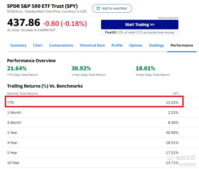Screen dimensions: 199x169
Task: Click the 1-Month row value 2.25%
Action: [173, 113]
